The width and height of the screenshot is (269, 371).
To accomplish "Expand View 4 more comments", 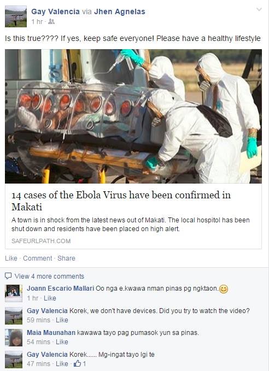I will pyautogui.click(x=49, y=276).
